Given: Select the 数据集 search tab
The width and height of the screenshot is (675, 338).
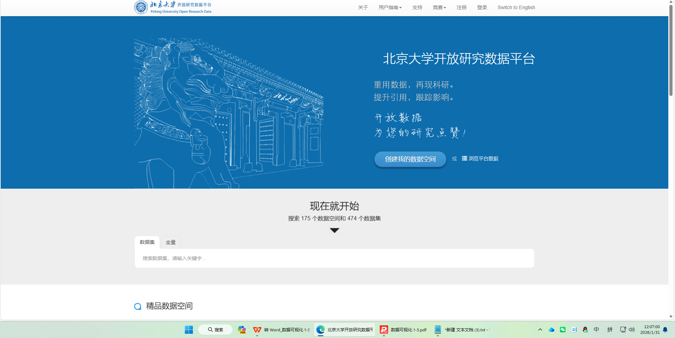Looking at the screenshot, I should 147,242.
